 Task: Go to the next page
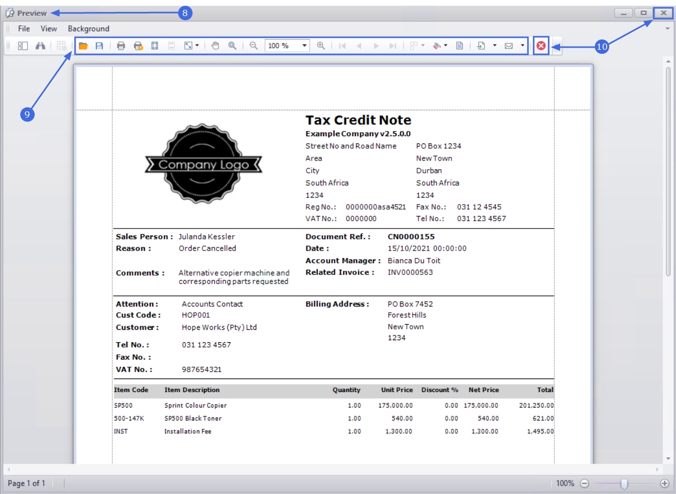tap(376, 46)
